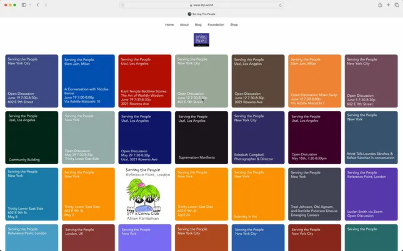The height and width of the screenshot is (251, 403).
Task: Click the reload page icon
Action: pyautogui.click(x=280, y=5)
